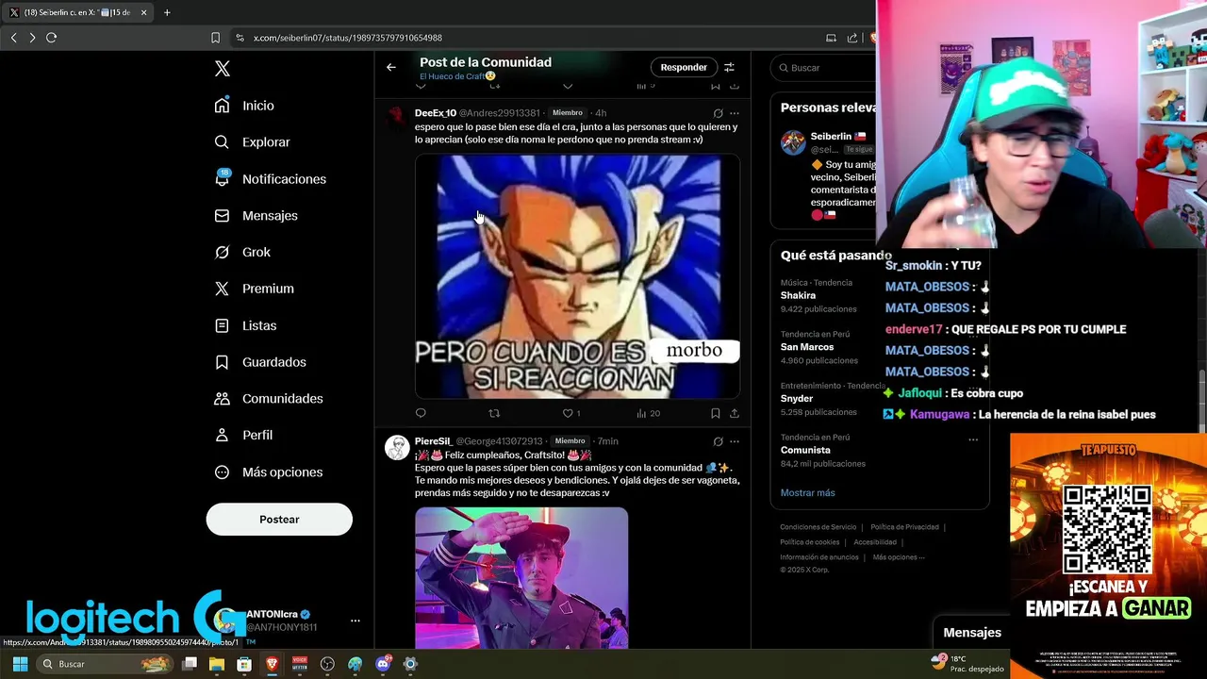Open PiereSil's profile avatar

point(397,447)
